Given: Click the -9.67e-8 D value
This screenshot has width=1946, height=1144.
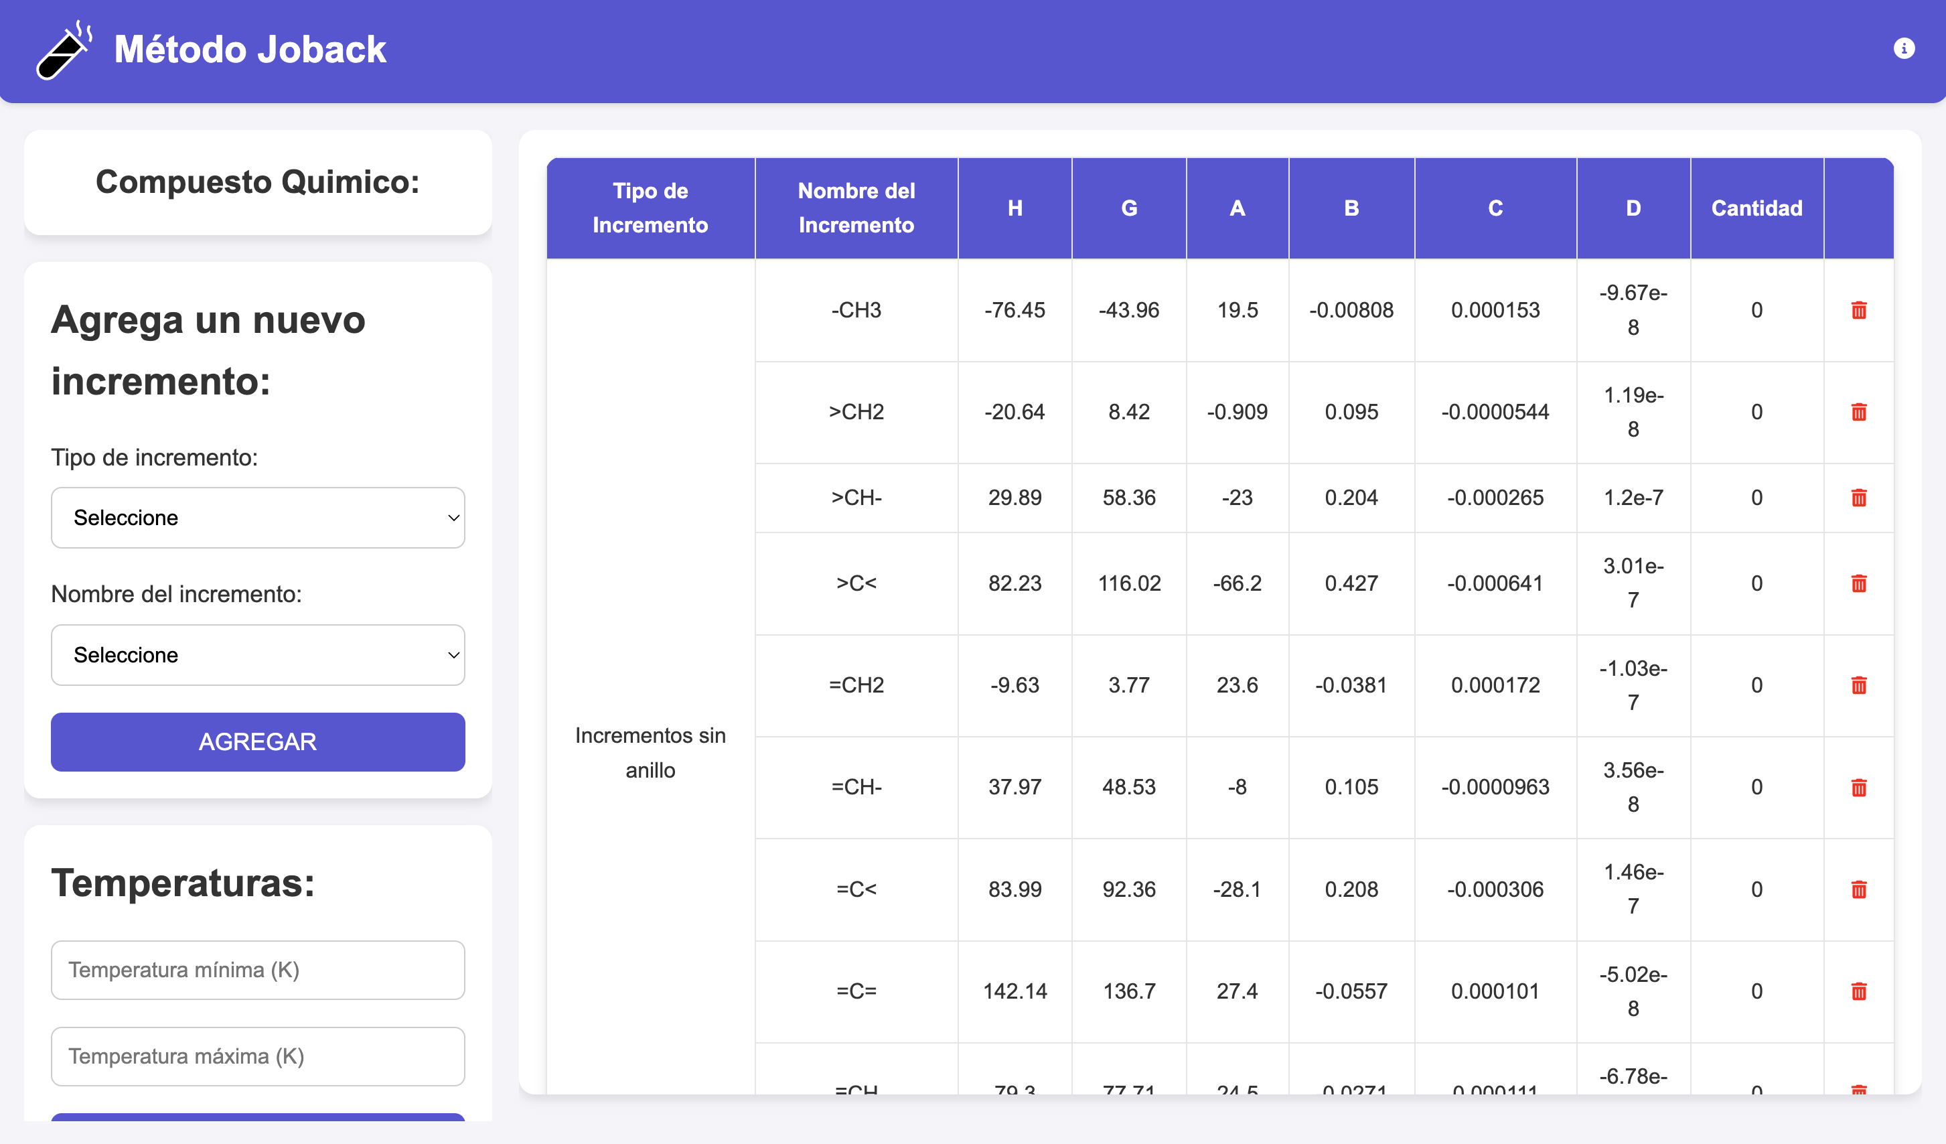Looking at the screenshot, I should tap(1633, 311).
